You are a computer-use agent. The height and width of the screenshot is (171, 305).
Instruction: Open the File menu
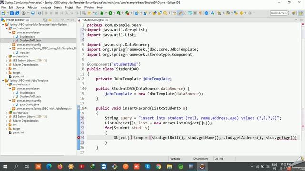(x=3, y=7)
